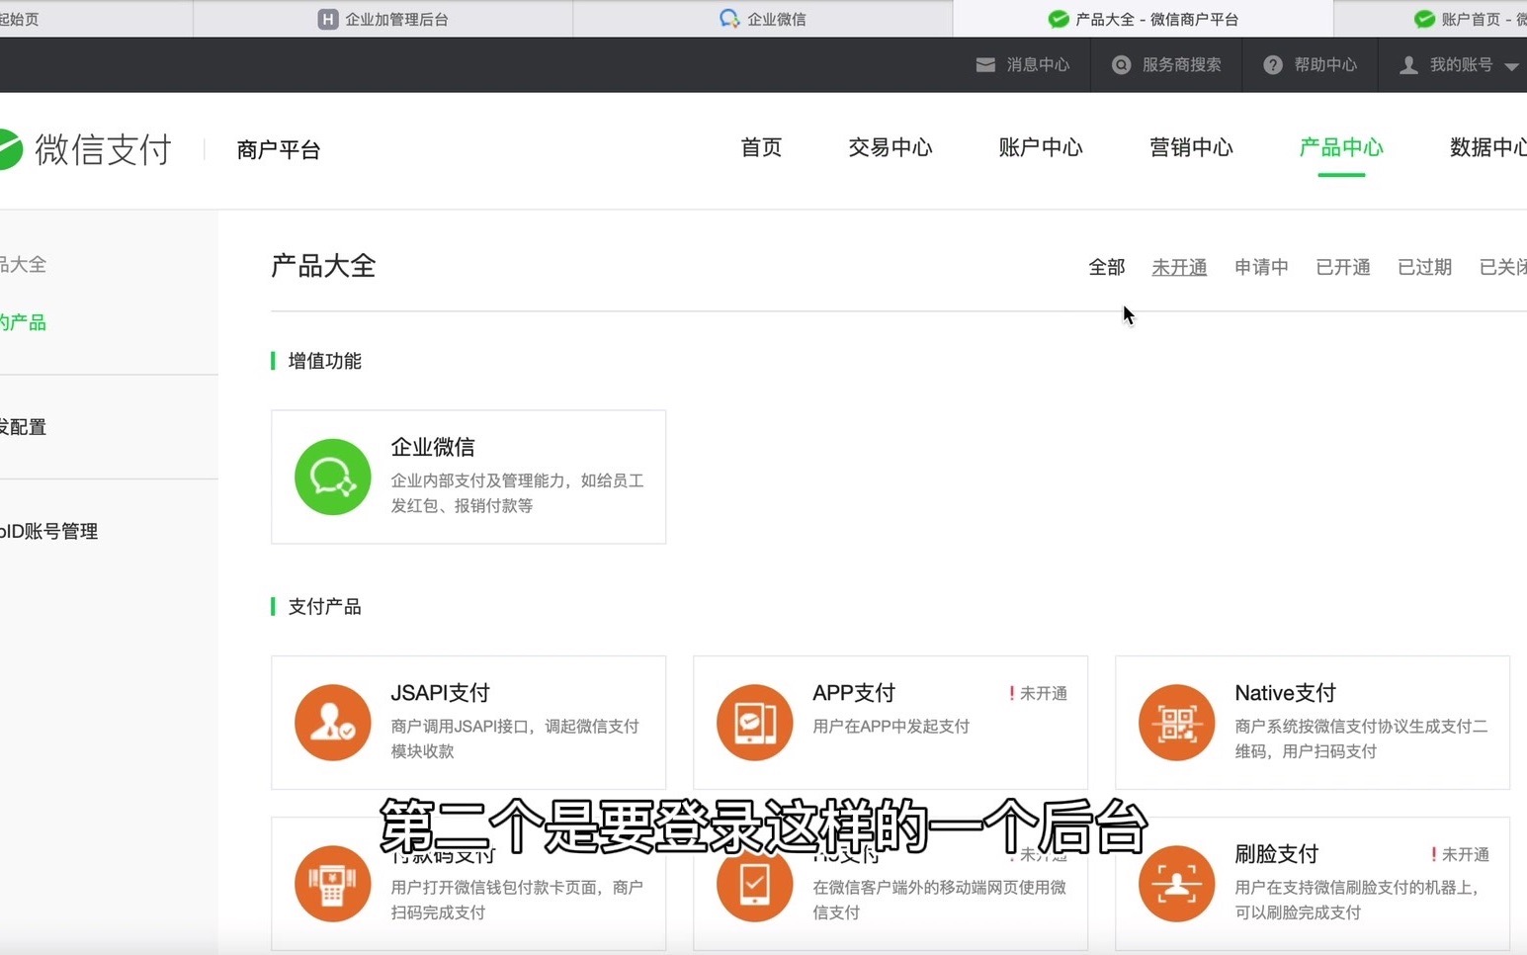1527x955 pixels.
Task: Open 服务商搜索 in the top bar
Action: (1166, 65)
